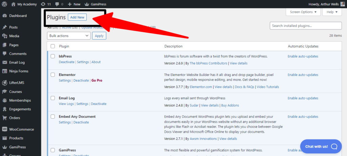Deactivate the Email Log plugin

point(99,104)
